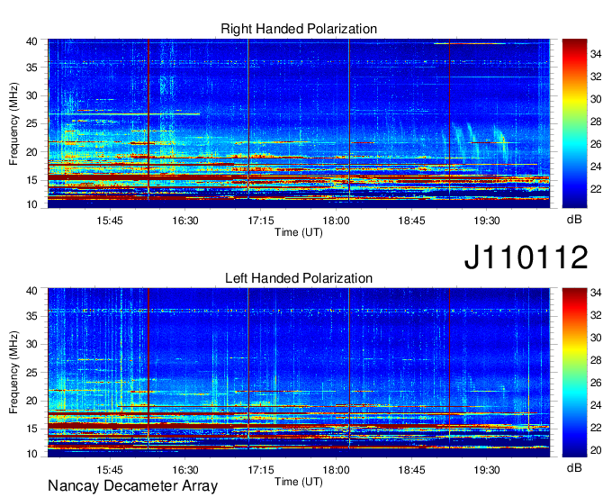The image size is (612, 497).
Task: Click the 18:00 tick under right-handed plot
Action: [x=336, y=221]
